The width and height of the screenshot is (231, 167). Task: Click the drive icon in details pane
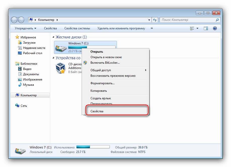click(20, 151)
